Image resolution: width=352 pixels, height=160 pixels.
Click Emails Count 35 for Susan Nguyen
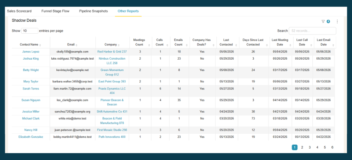coord(179,100)
